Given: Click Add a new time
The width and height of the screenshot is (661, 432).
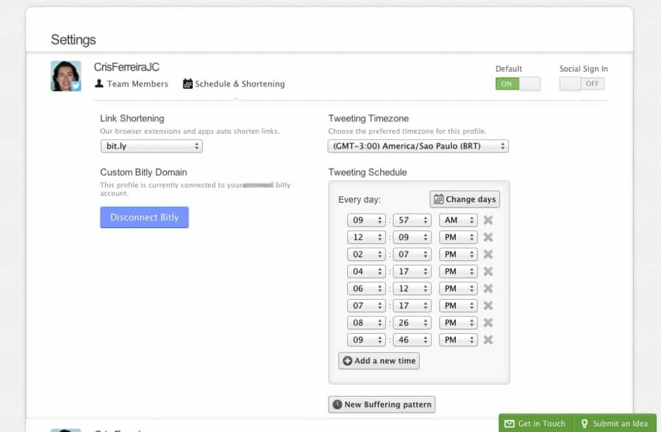Looking at the screenshot, I should (x=378, y=361).
